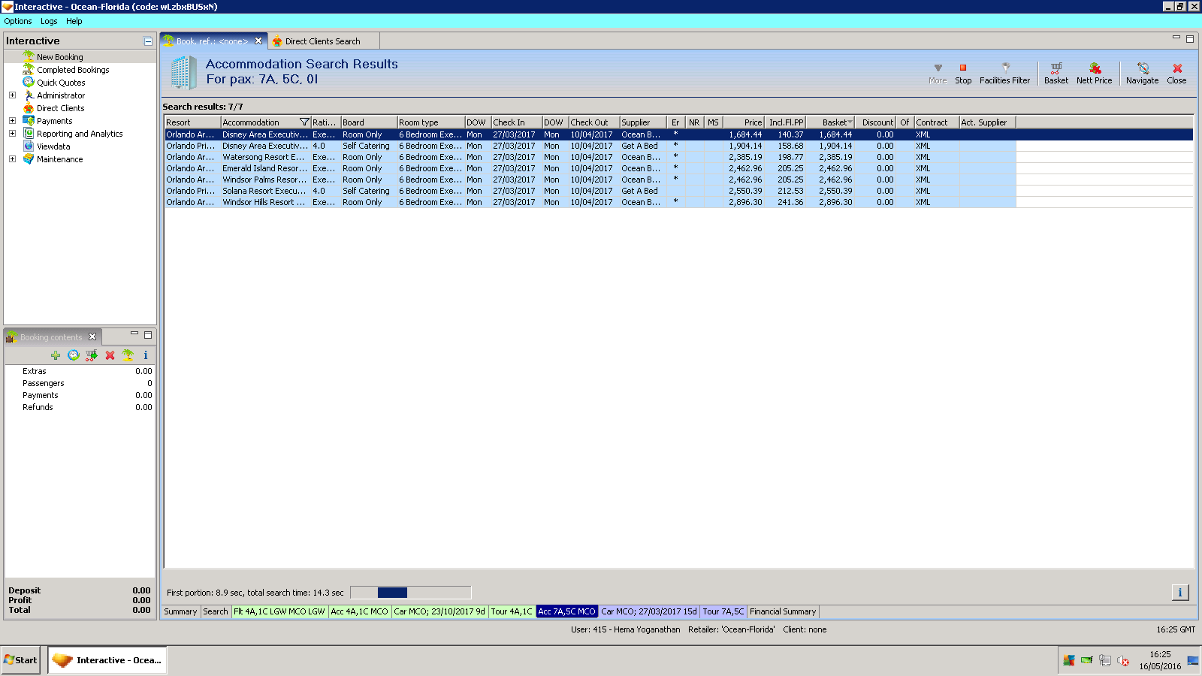Click red X delete icon in Booking contents
Viewport: 1202px width, 676px height.
[110, 355]
